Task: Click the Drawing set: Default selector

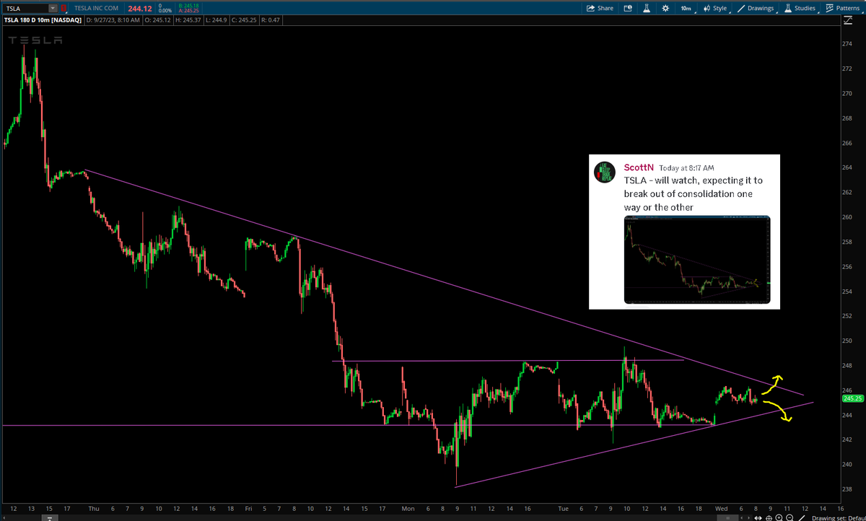Action: pyautogui.click(x=839, y=517)
